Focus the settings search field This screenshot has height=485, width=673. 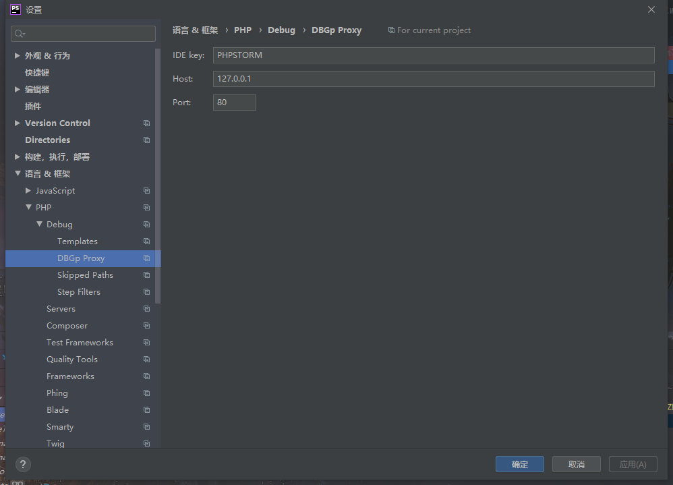(x=83, y=34)
